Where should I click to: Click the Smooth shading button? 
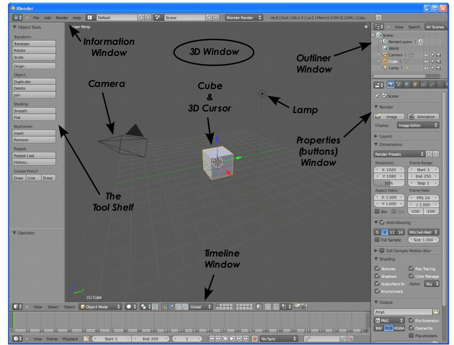[34, 111]
